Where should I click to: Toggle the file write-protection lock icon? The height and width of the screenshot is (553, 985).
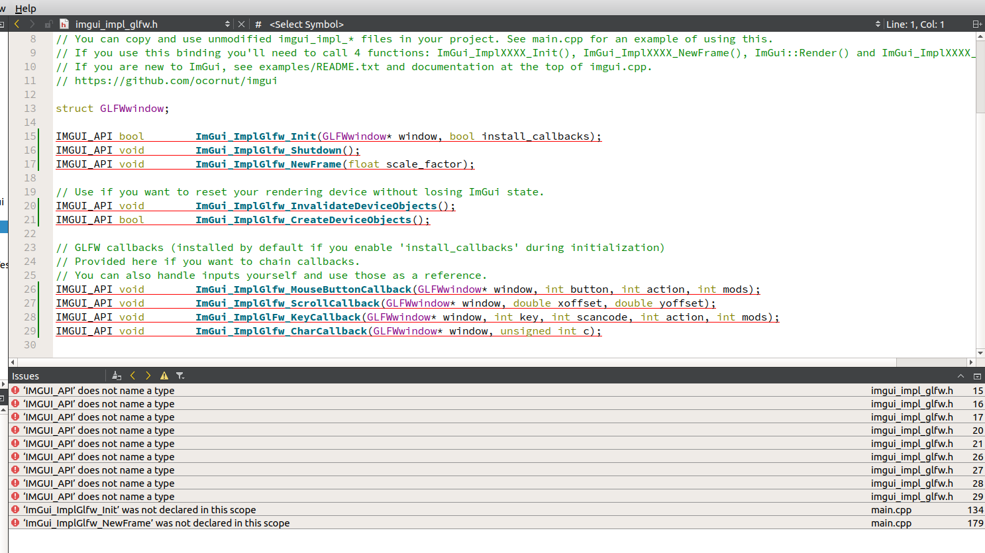[x=48, y=24]
